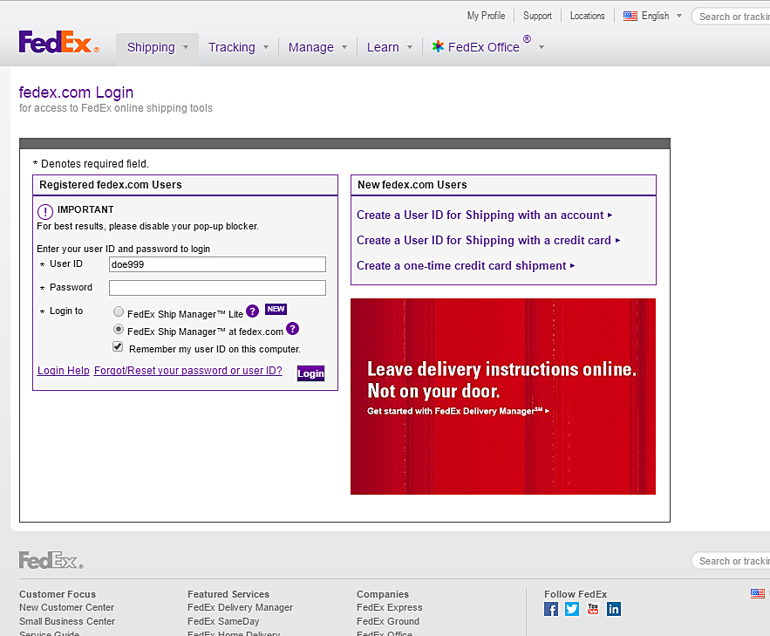
Task: Click the User ID input field
Action: pos(217,264)
